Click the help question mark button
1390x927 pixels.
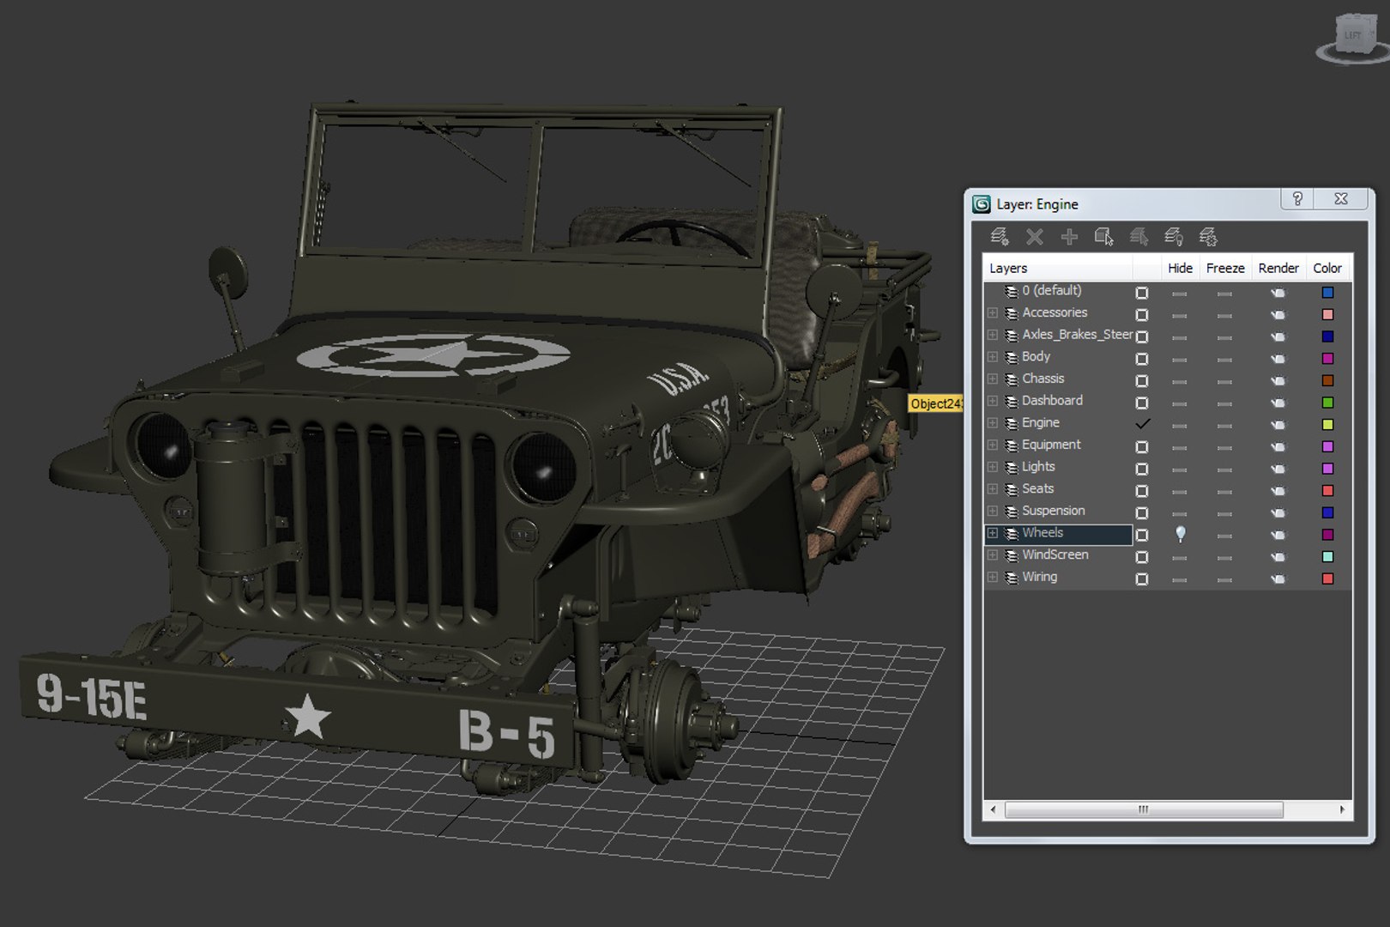click(1297, 199)
